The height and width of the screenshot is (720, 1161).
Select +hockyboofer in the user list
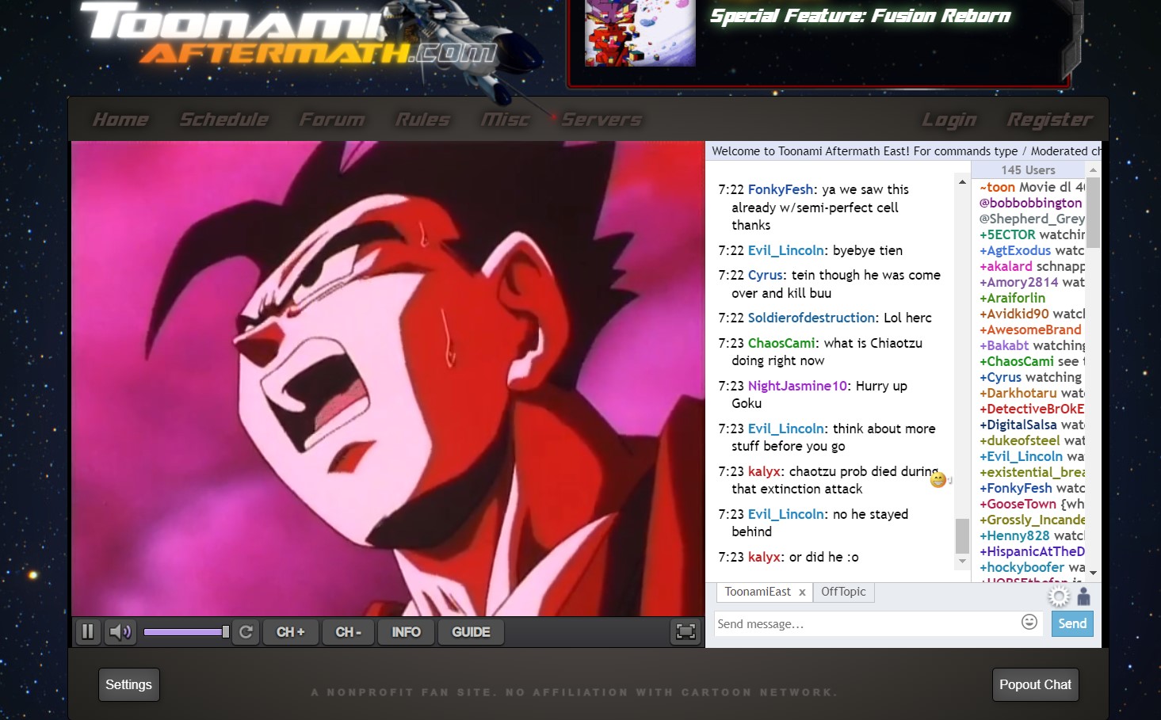pos(1022,567)
